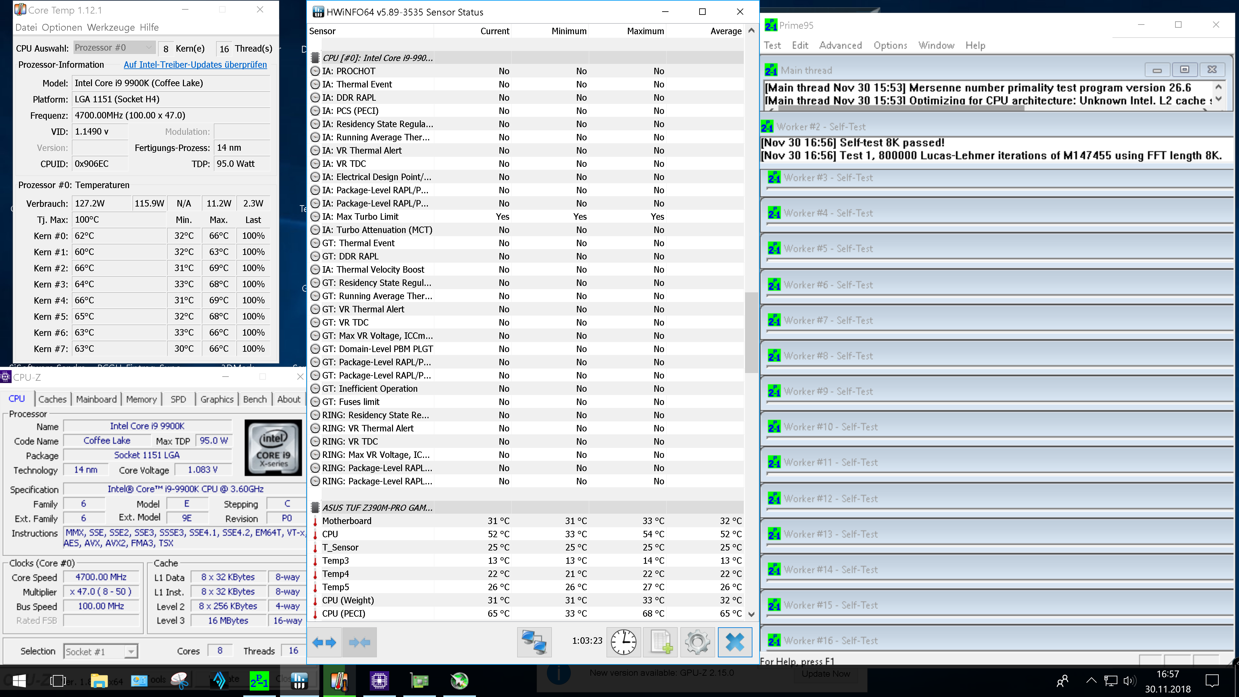Screen dimensions: 1239x697
Task: Switch to the Mainboard tab in CPU-Z
Action: pyautogui.click(x=96, y=399)
